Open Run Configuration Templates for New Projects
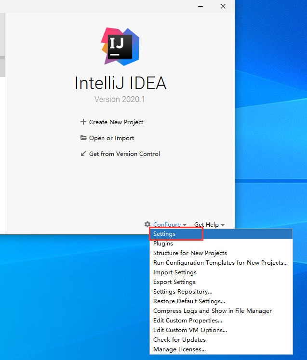Image resolution: width=307 pixels, height=360 pixels. click(x=221, y=263)
